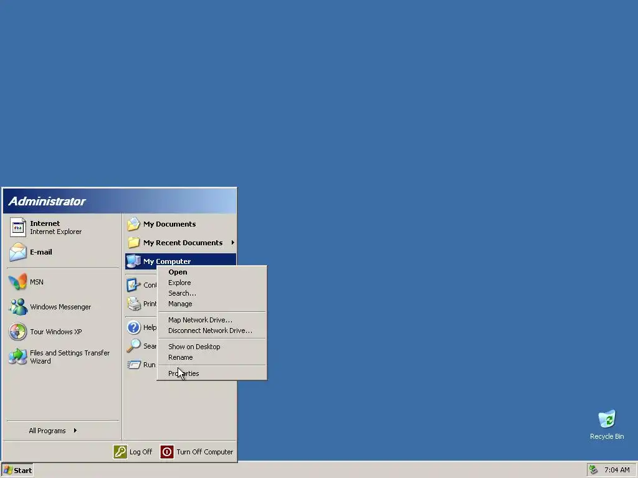This screenshot has width=638, height=478.
Task: Click the Log Off label
Action: coord(141,452)
